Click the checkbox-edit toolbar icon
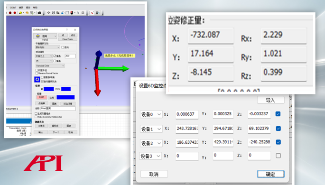The width and height of the screenshot is (325, 185). click(x=83, y=13)
